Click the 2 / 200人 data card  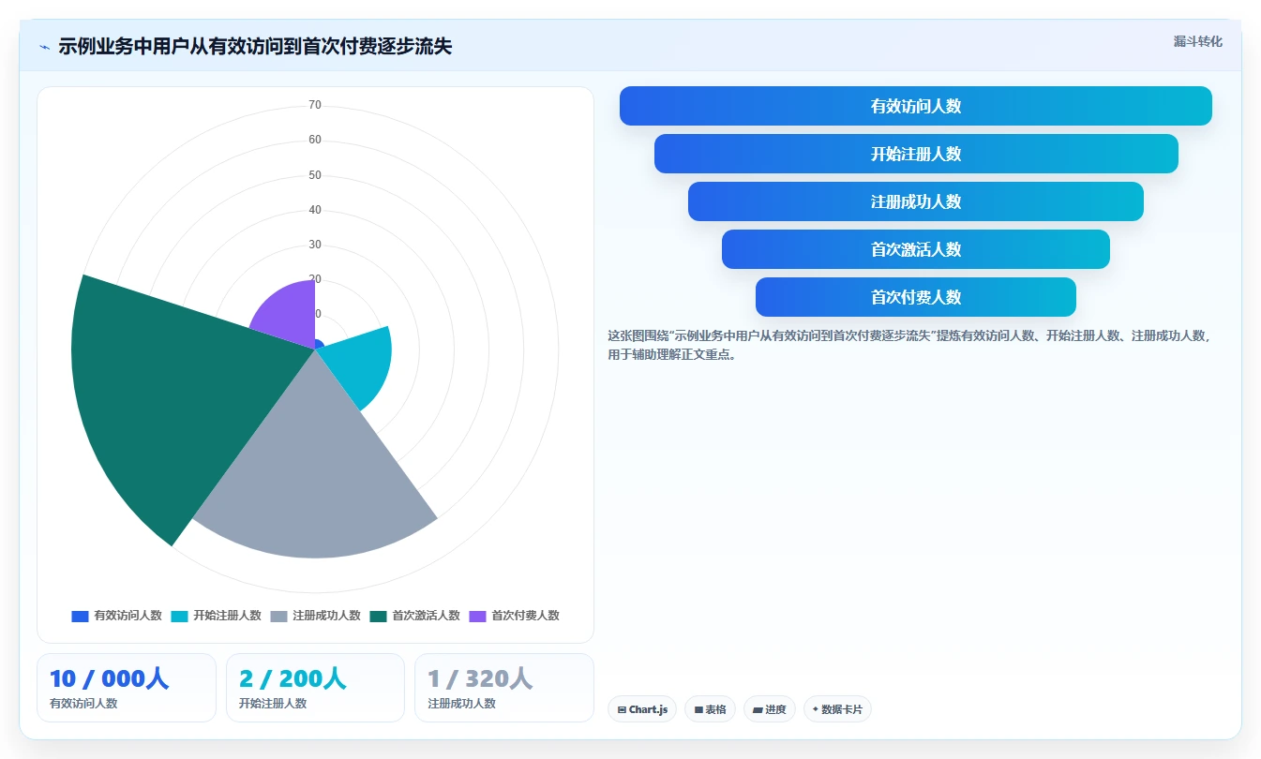[x=315, y=688]
